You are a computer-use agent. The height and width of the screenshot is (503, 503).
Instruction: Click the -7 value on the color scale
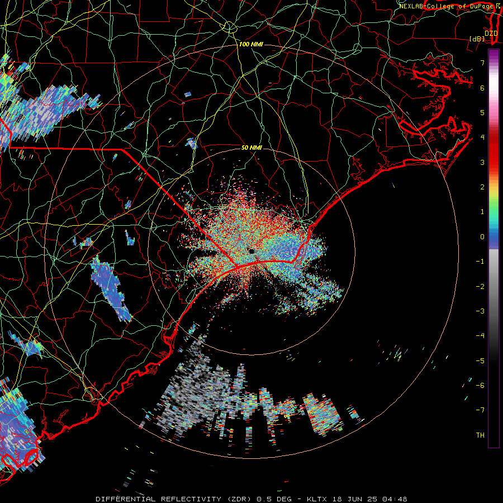point(480,410)
